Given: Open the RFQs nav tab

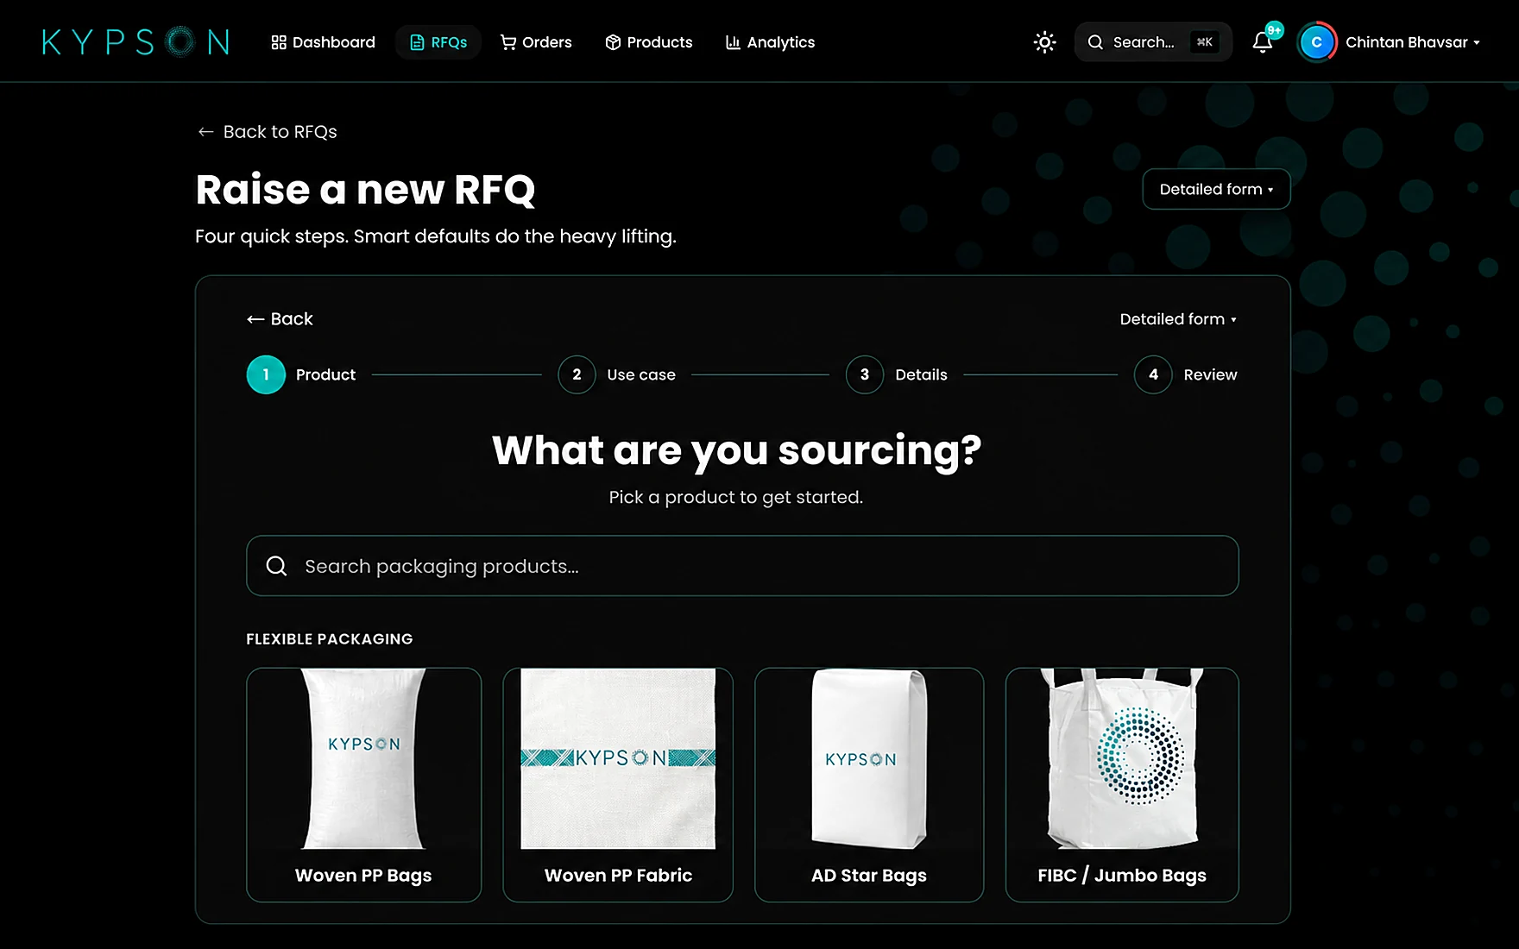Looking at the screenshot, I should [438, 42].
